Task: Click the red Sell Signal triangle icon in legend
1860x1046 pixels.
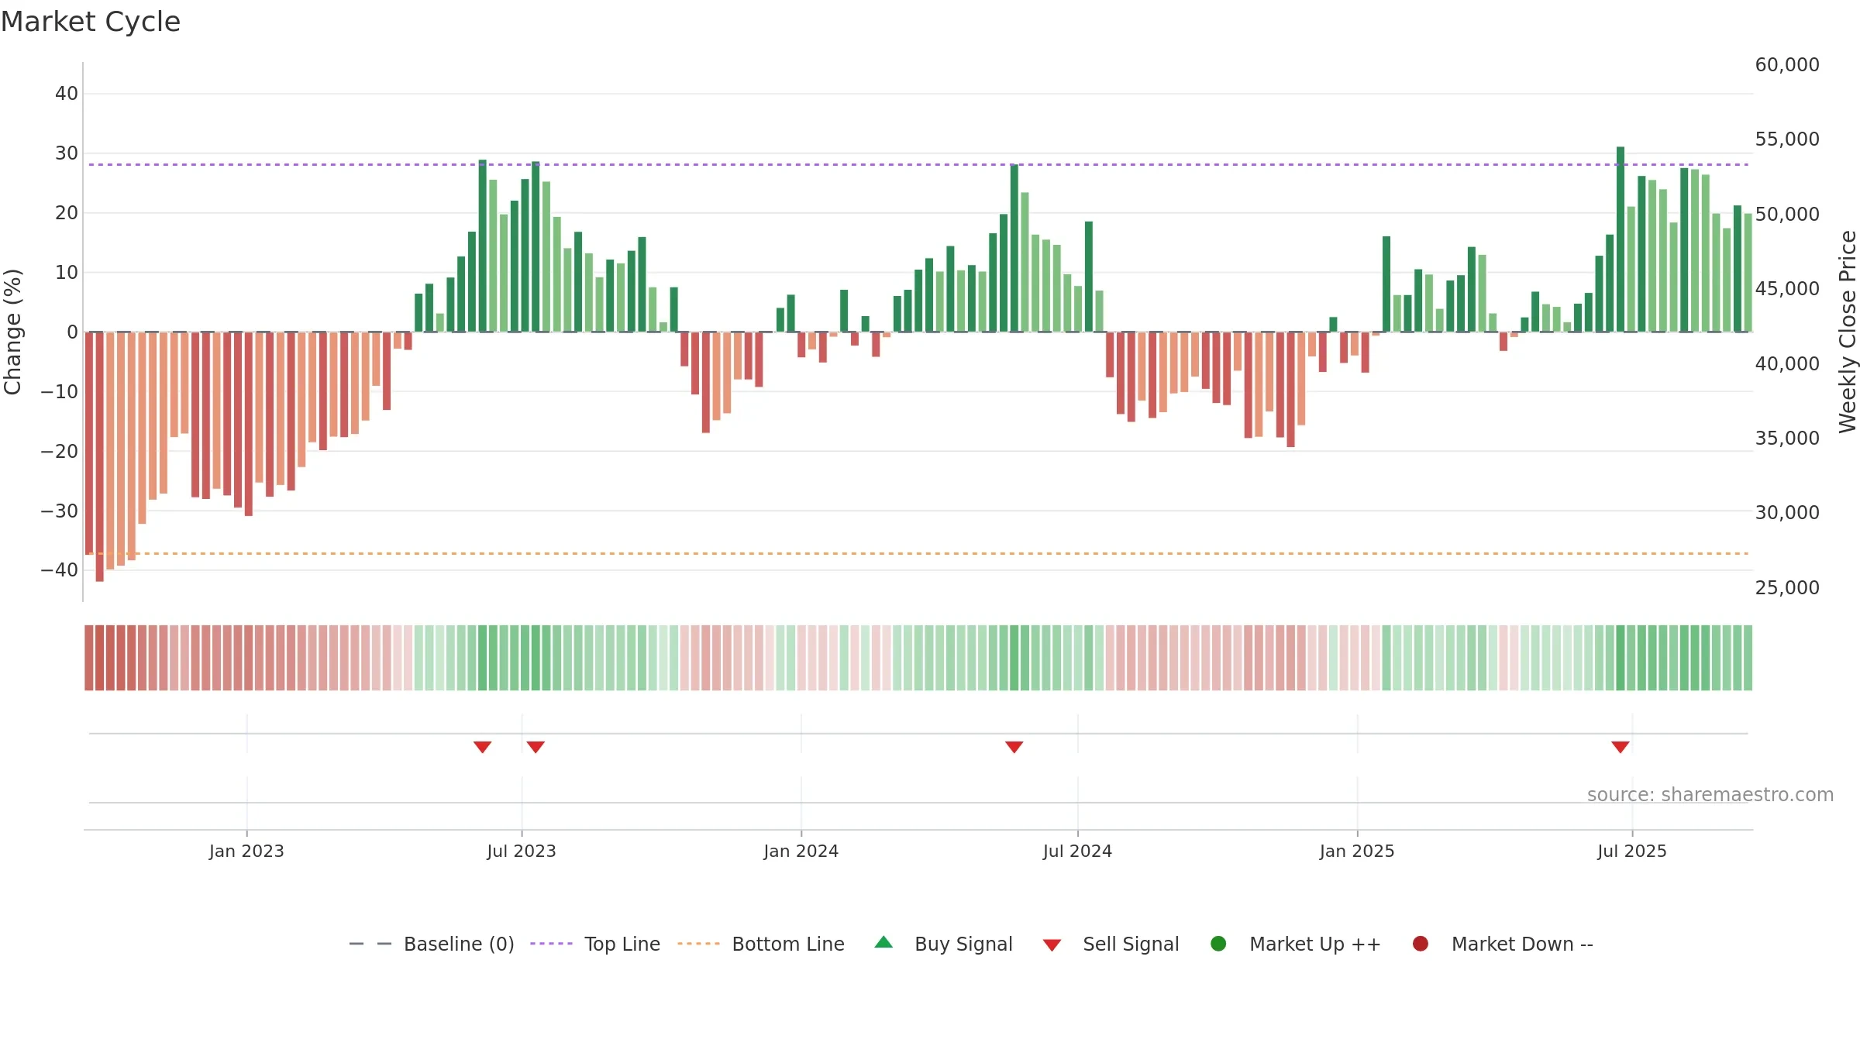Action: 1052,945
